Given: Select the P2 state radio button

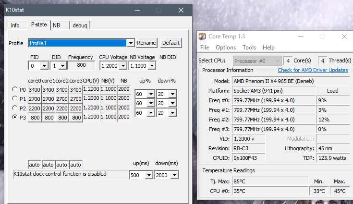Looking at the screenshot, I should 14,108.
